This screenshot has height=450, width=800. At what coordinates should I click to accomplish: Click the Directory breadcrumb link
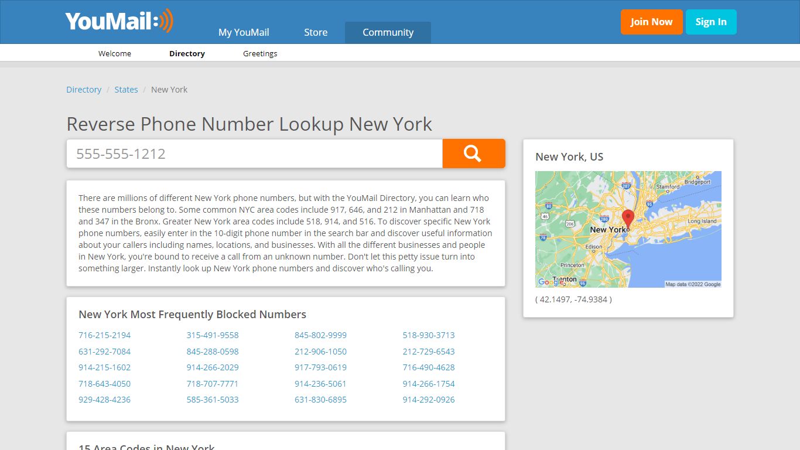coord(84,90)
